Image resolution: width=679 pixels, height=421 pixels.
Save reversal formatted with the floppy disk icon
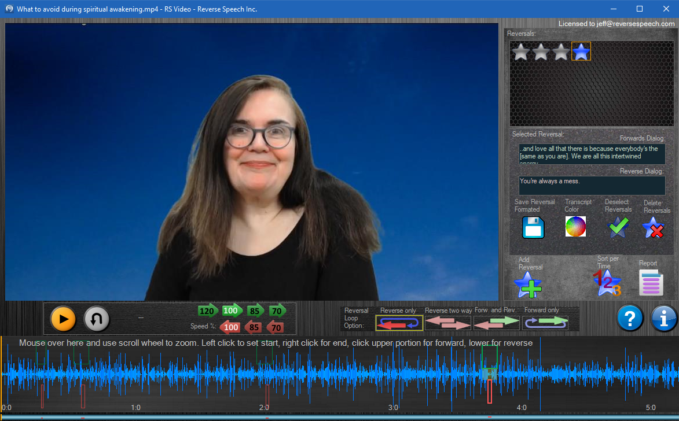[x=533, y=227]
